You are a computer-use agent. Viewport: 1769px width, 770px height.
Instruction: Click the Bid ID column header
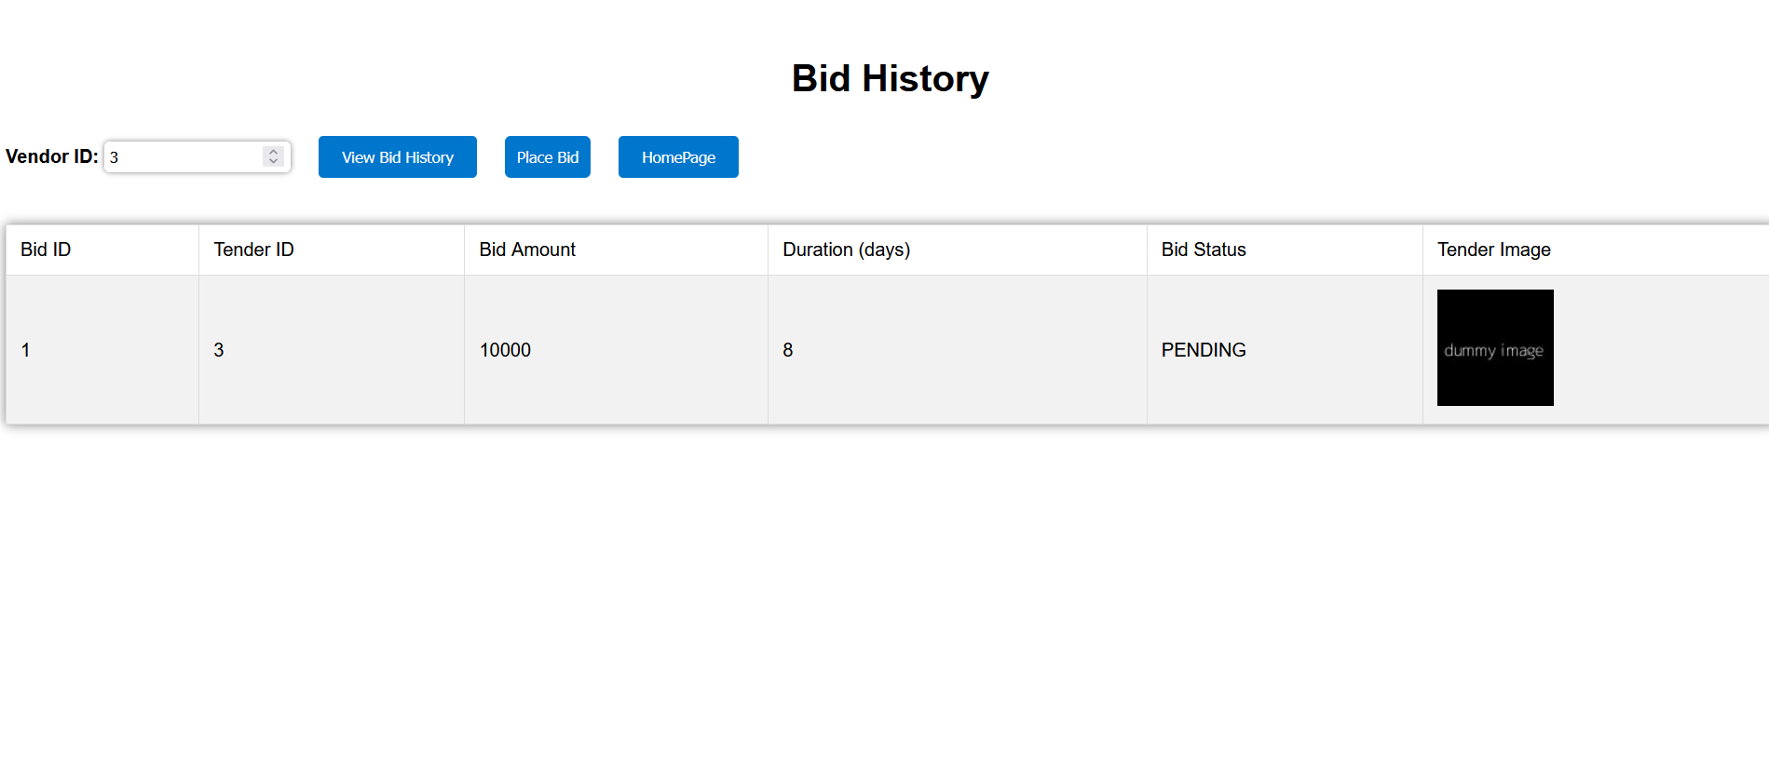click(x=45, y=249)
